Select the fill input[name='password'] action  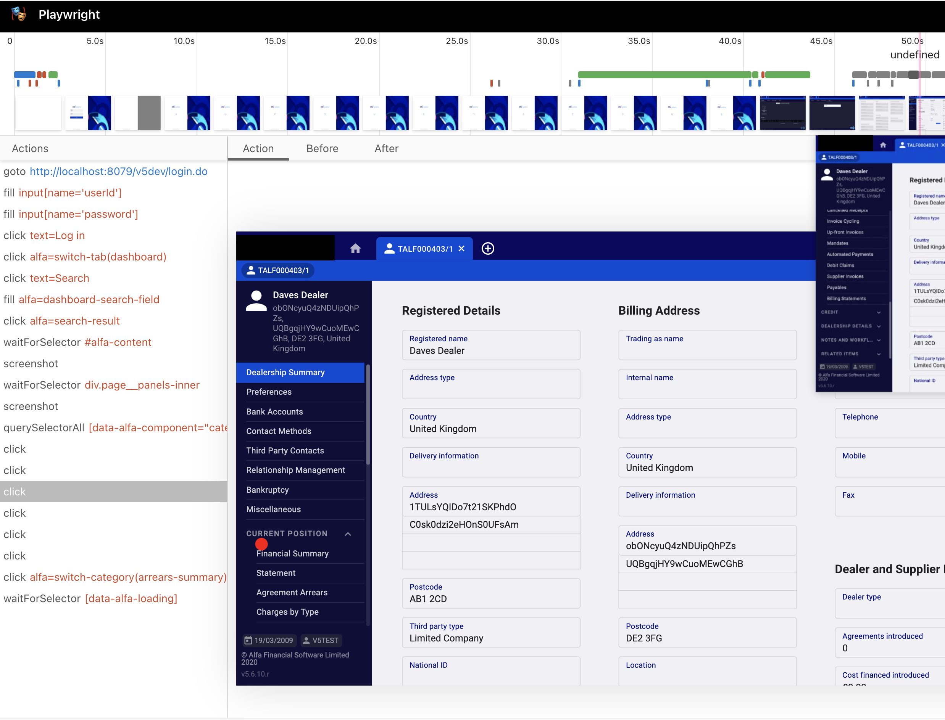(113, 214)
